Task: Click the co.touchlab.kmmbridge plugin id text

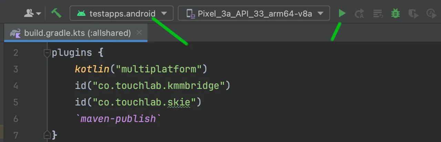Action: coord(159,85)
